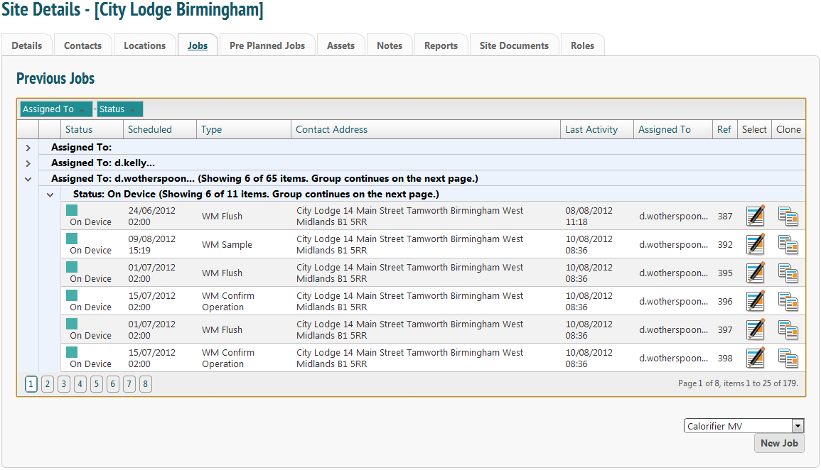Sort by the Ref column header
The image size is (821, 470).
[x=724, y=129]
